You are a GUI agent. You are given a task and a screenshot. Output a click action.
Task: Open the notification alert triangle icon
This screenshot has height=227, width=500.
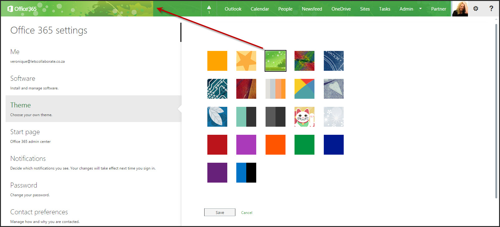(209, 9)
